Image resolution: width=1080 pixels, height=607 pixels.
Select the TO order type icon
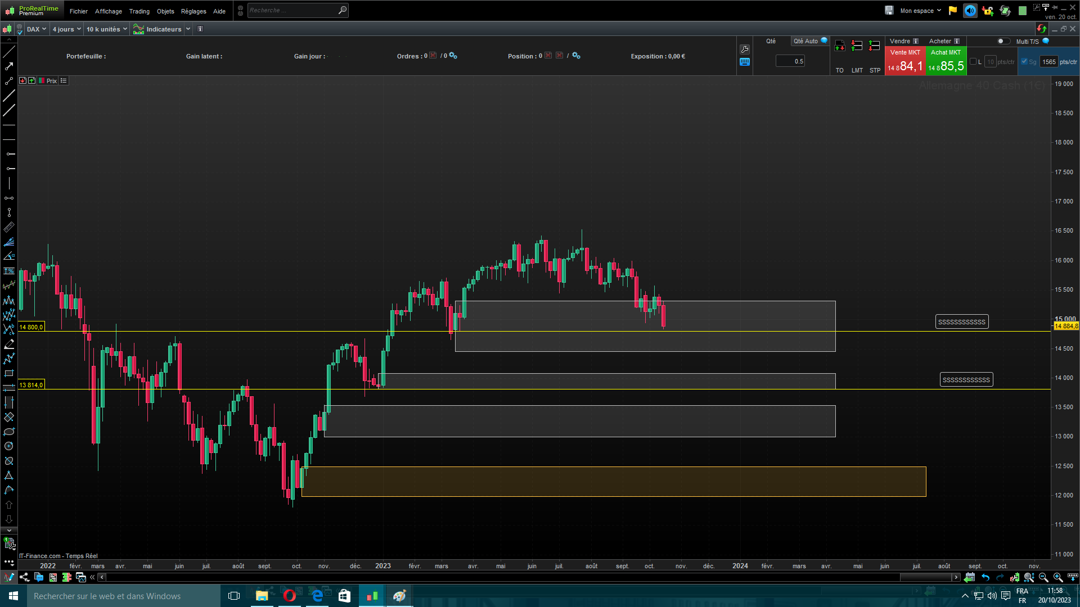pos(839,46)
